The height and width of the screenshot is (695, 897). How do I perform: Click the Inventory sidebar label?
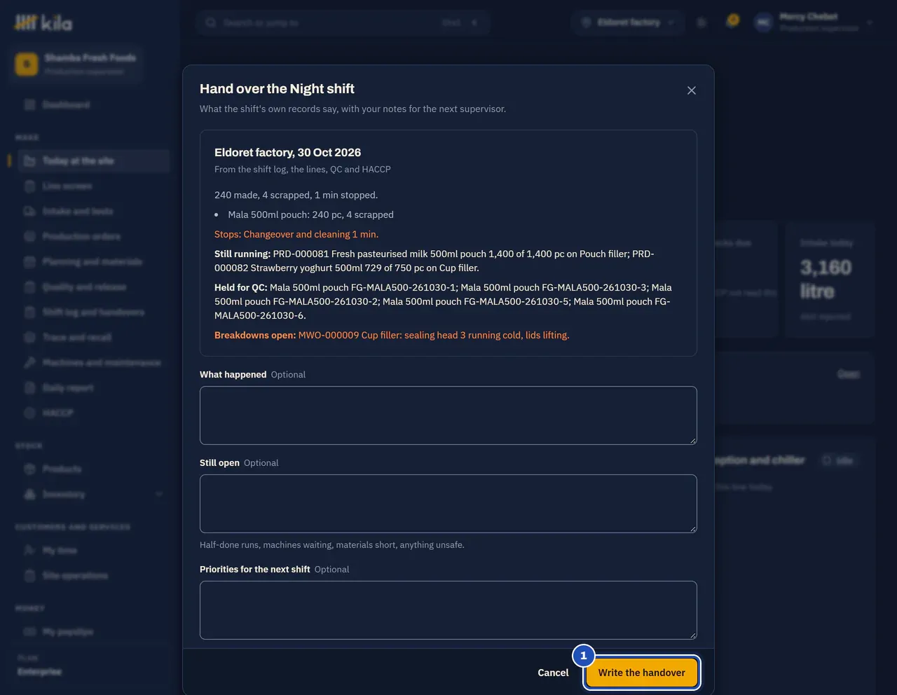click(64, 495)
